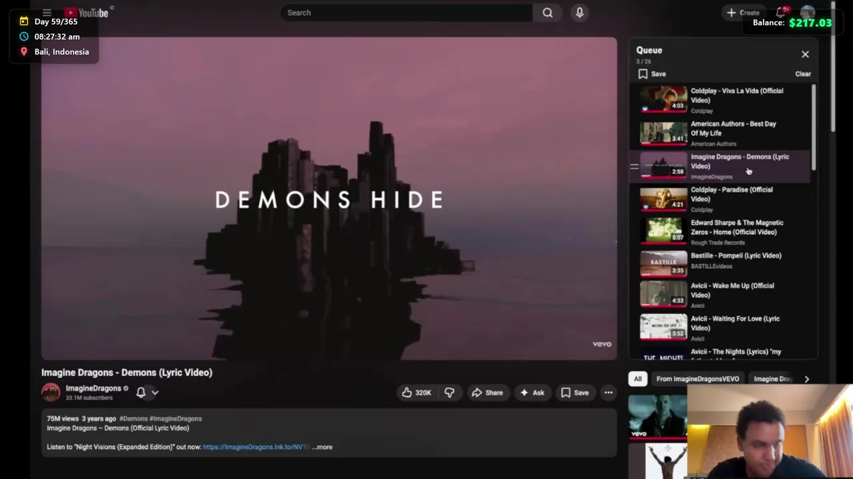This screenshot has height=479, width=853.
Task: Open the Ask button
Action: (532, 393)
